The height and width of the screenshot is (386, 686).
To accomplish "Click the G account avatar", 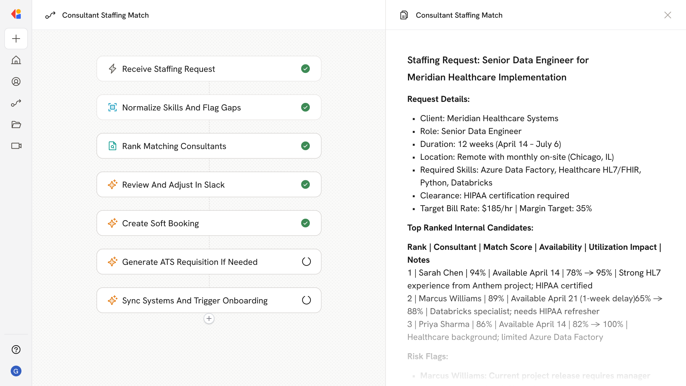I will click(x=16, y=371).
